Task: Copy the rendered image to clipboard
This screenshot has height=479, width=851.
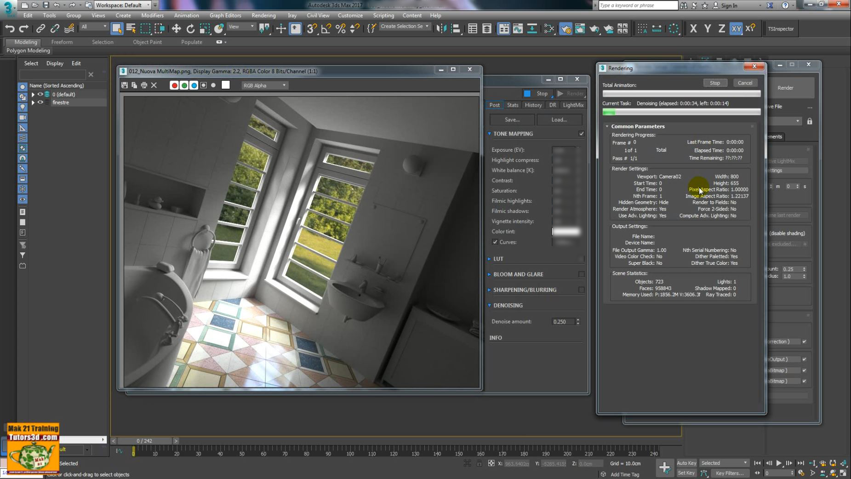Action: (x=134, y=85)
